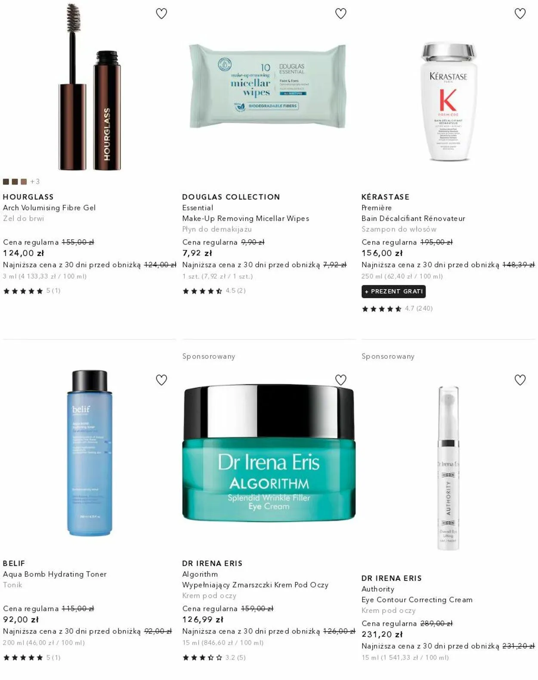Go to Bain Décalcifiant Rénovateur product
Viewport: 538px width, 680px height.
pos(413,219)
